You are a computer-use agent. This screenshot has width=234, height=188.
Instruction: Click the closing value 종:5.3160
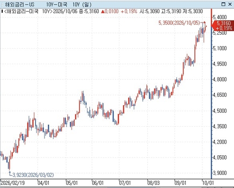coord(89,11)
